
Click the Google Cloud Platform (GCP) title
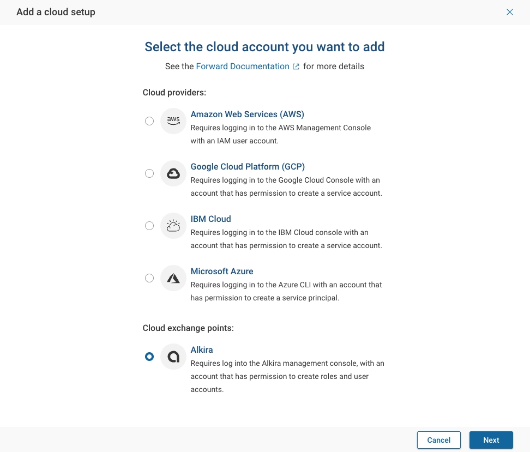coord(248,167)
